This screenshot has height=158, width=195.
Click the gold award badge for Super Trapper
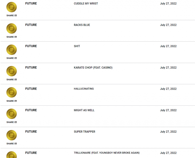coord(12,135)
